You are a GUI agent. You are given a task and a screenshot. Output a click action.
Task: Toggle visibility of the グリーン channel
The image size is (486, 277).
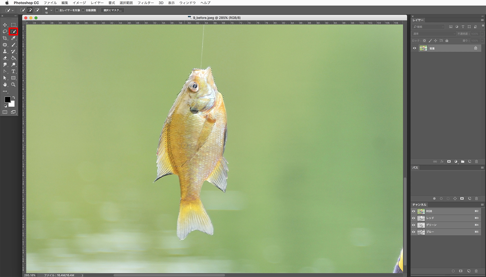point(414,225)
